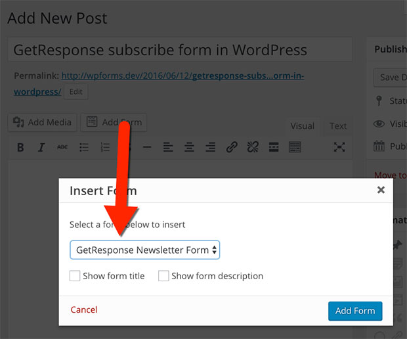Toggle bold formatting in editor toolbar

tap(20, 147)
